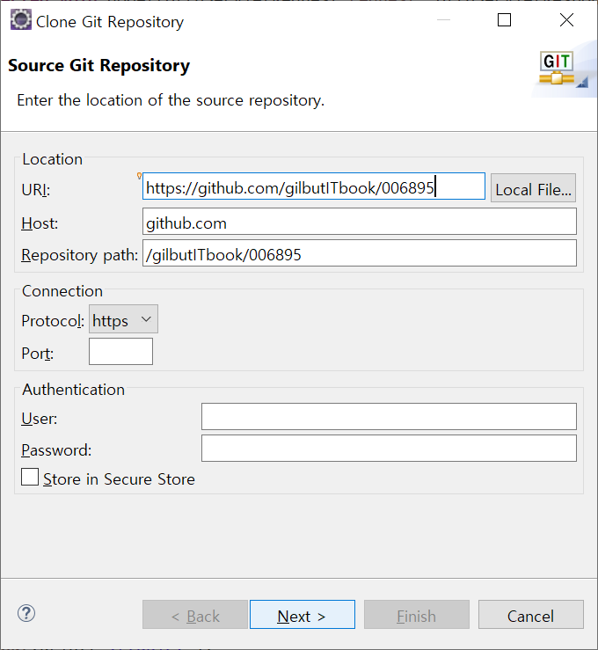
Task: Click the 'Location' group label
Action: tap(52, 159)
